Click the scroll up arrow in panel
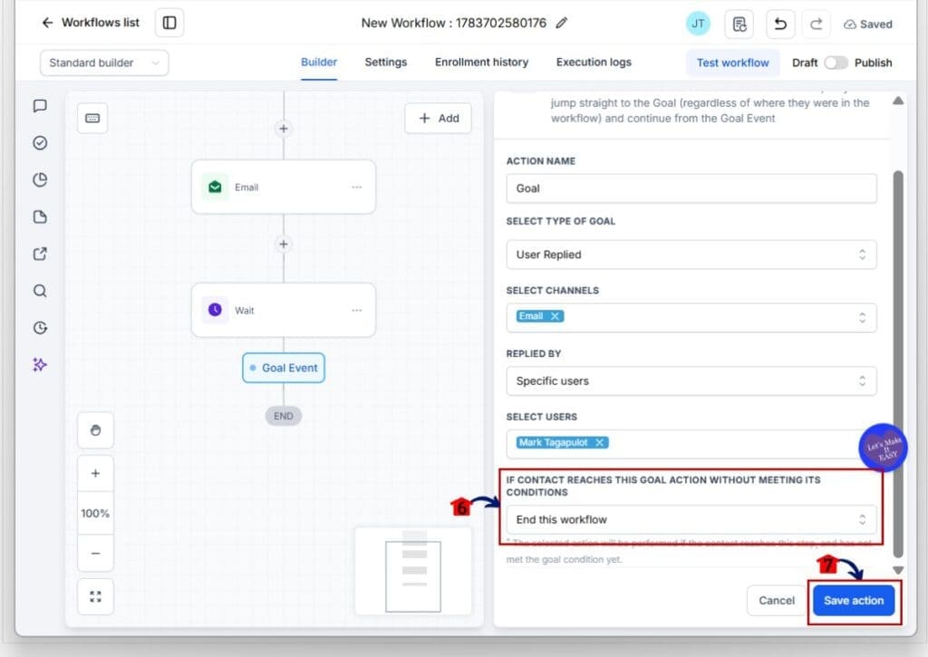 tap(898, 101)
